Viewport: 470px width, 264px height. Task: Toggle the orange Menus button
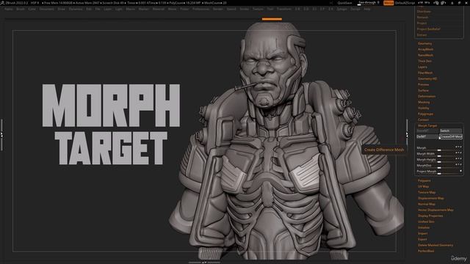(388, 3)
